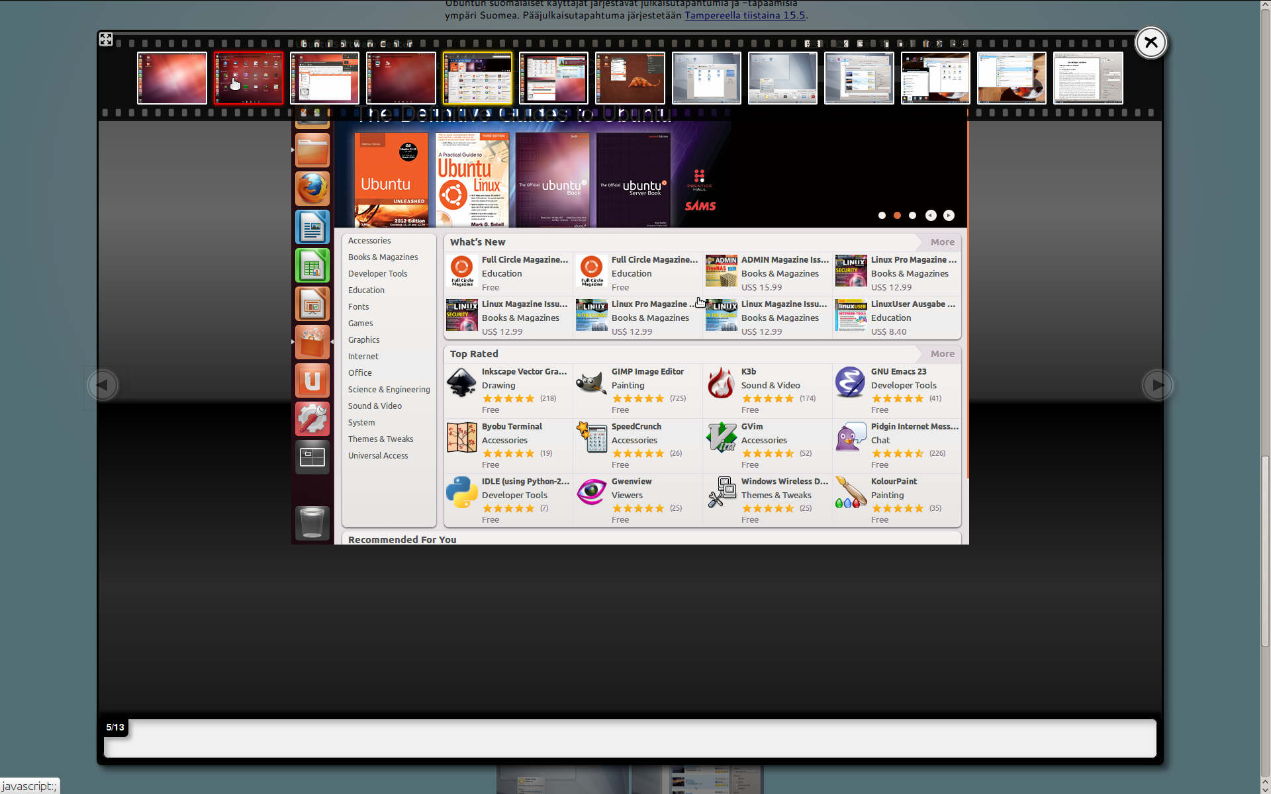Screen dimensions: 1271x794
Task: Click the Gwenview eye icon
Action: (591, 493)
